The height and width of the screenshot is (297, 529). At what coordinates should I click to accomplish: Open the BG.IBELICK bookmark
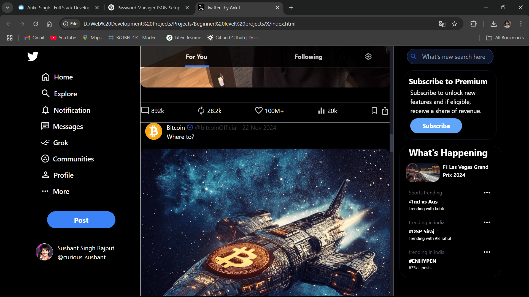coord(134,38)
